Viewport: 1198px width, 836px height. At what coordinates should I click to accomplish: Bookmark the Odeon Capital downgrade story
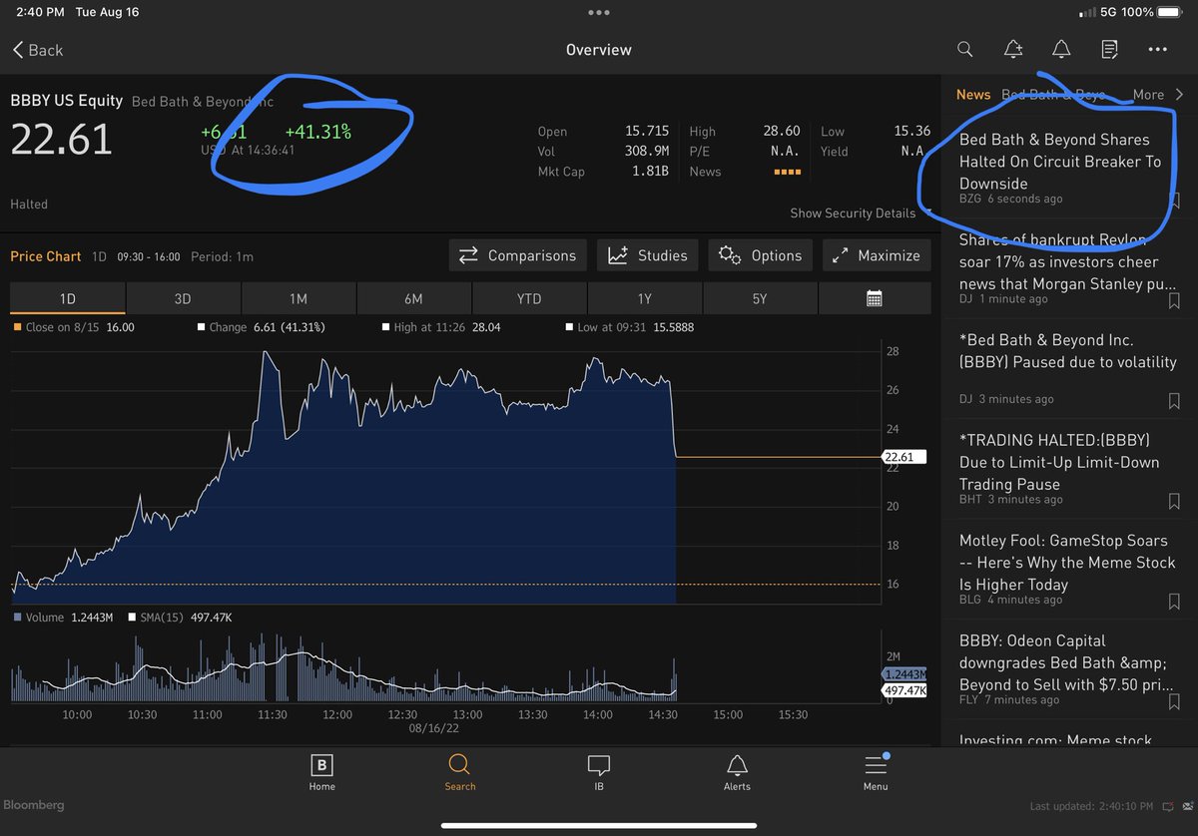point(1174,701)
